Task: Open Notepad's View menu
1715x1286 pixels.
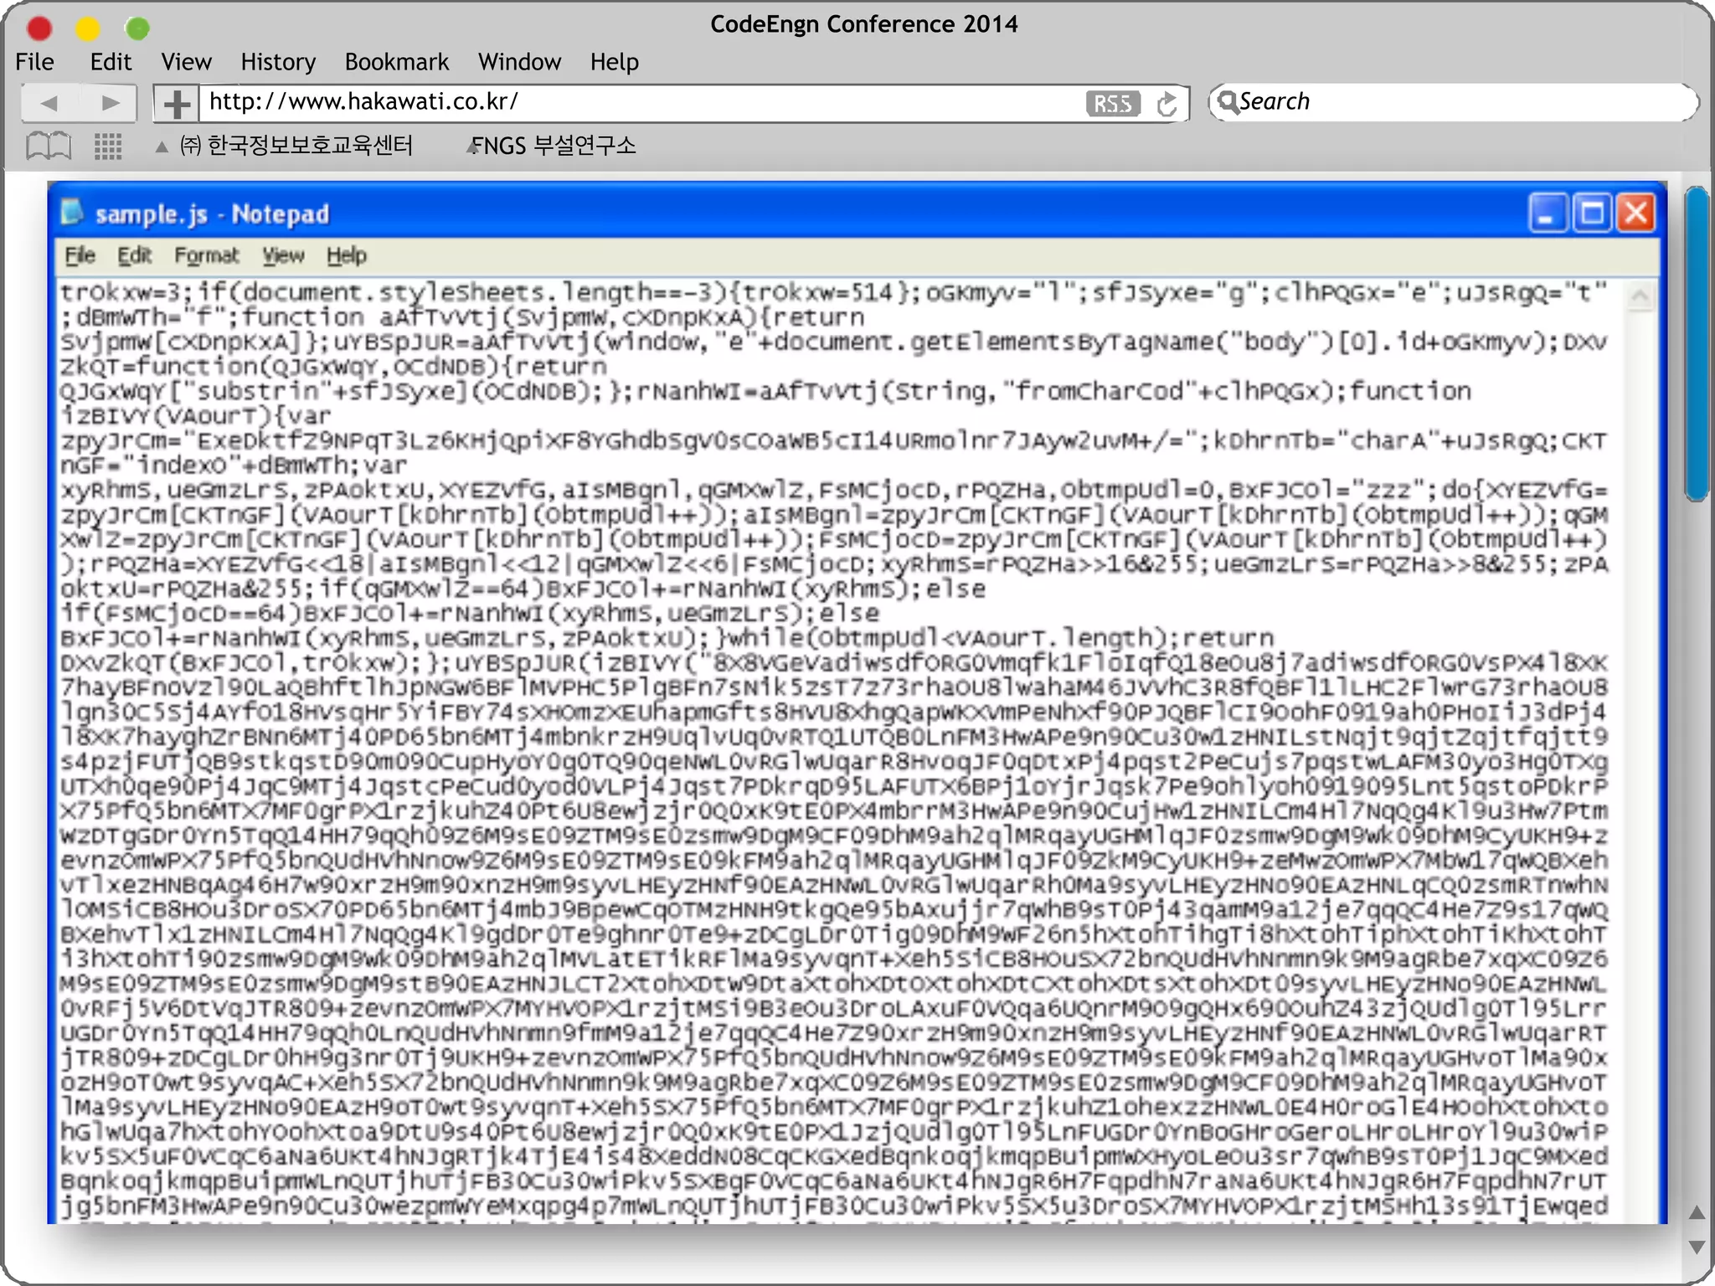Action: click(283, 255)
